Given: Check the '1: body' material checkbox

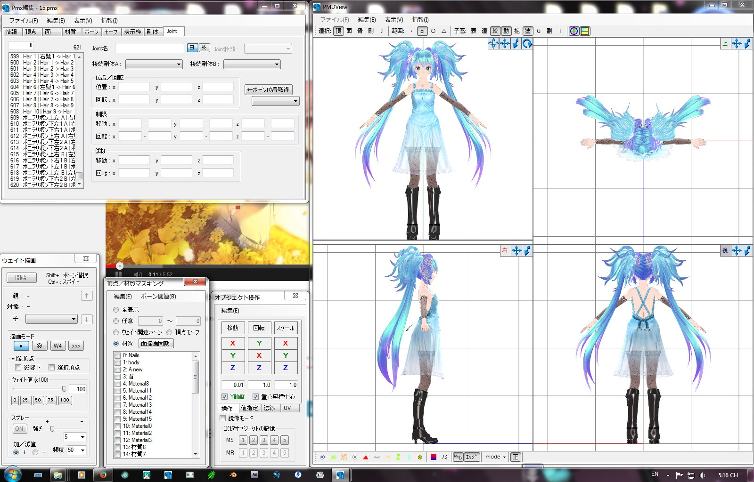Looking at the screenshot, I should coord(118,362).
